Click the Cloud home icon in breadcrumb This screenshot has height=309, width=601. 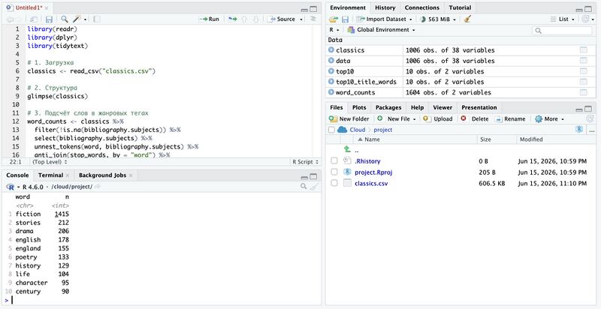(x=342, y=130)
